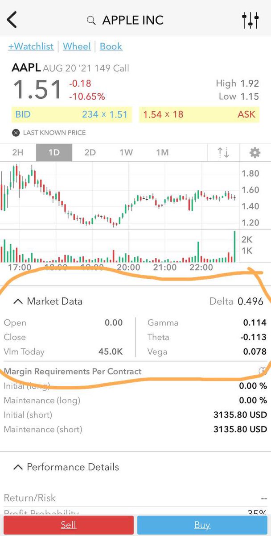Screen dimensions: 271x536
Task: Collapse the Performance Details section
Action: click(18, 467)
